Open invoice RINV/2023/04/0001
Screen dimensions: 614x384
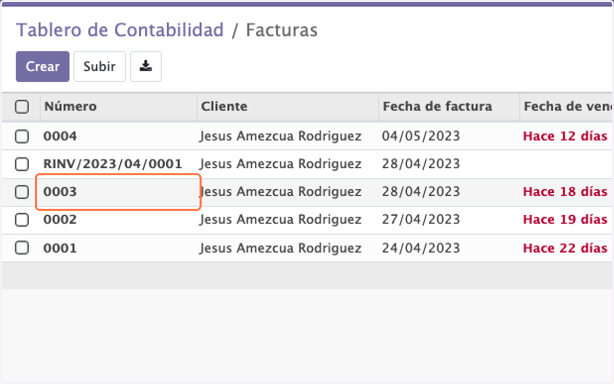[113, 164]
